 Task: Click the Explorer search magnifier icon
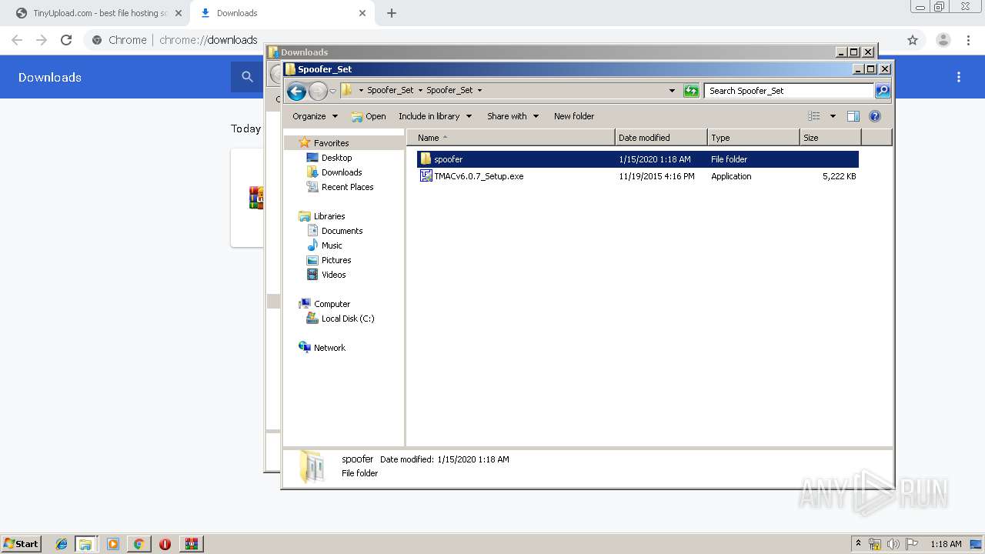pos(883,91)
